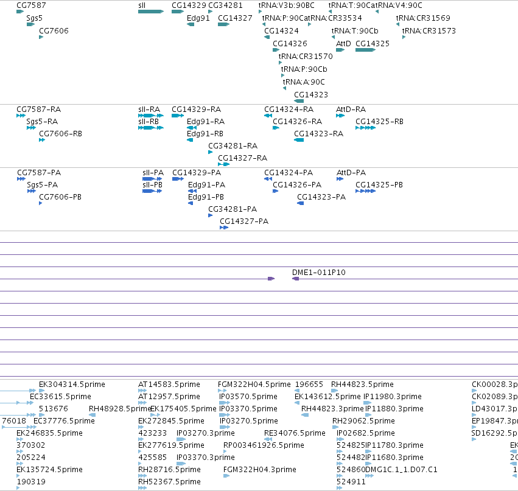The width and height of the screenshot is (518, 491).
Task: Select the CG14325 gene arrow
Action: click(365, 50)
